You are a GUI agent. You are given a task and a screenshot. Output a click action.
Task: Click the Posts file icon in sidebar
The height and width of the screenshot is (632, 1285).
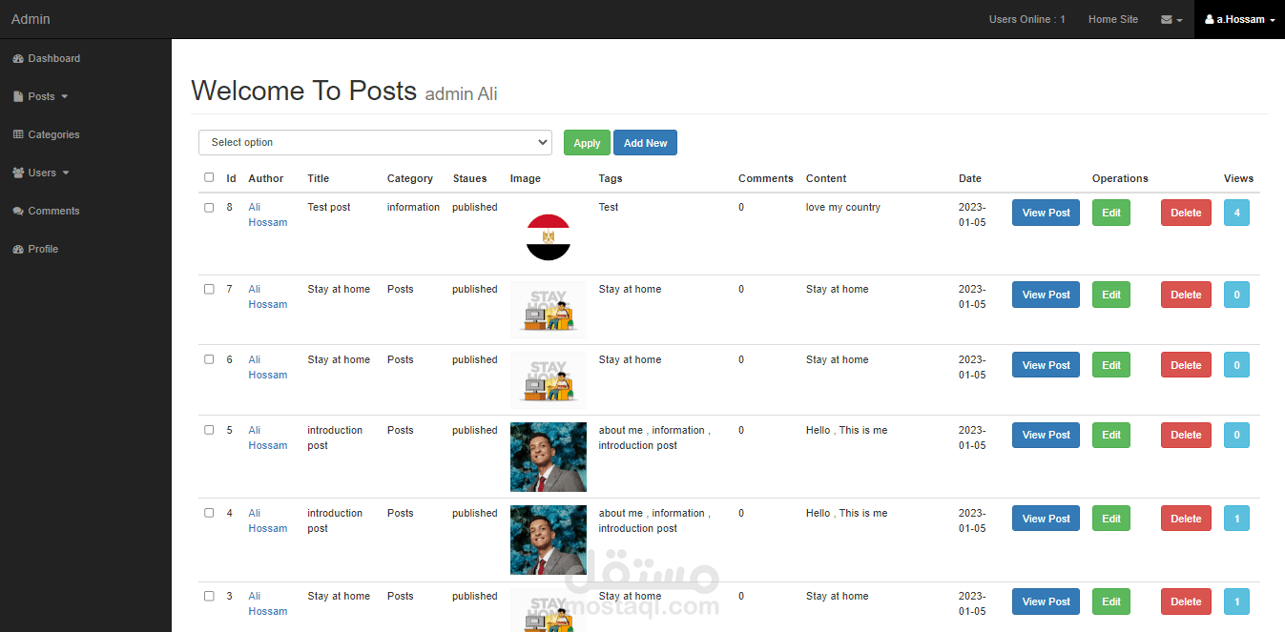click(x=18, y=96)
